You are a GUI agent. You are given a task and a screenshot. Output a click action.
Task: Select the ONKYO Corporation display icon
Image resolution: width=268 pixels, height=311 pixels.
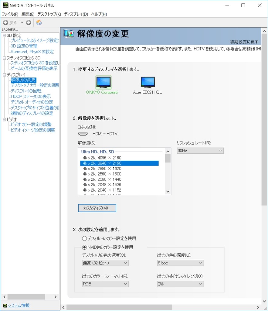(x=103, y=82)
